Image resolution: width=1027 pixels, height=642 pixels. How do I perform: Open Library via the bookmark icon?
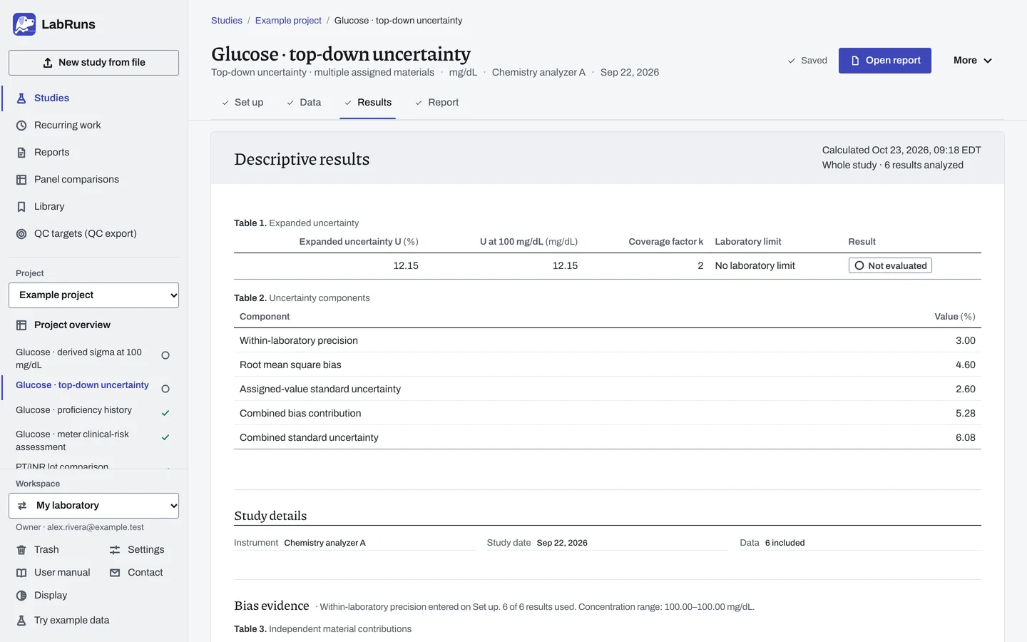point(21,207)
